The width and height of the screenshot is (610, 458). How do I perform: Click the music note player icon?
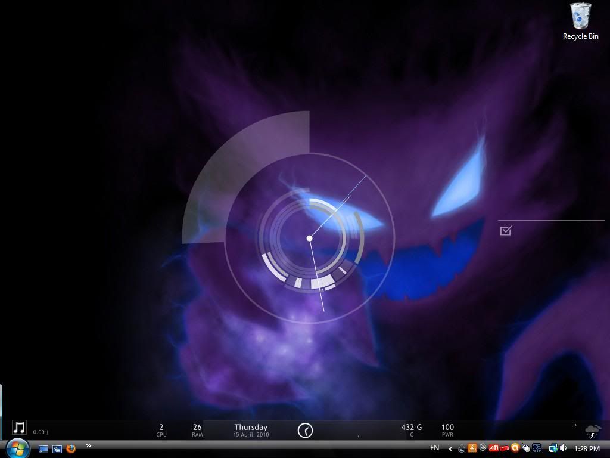[19, 428]
